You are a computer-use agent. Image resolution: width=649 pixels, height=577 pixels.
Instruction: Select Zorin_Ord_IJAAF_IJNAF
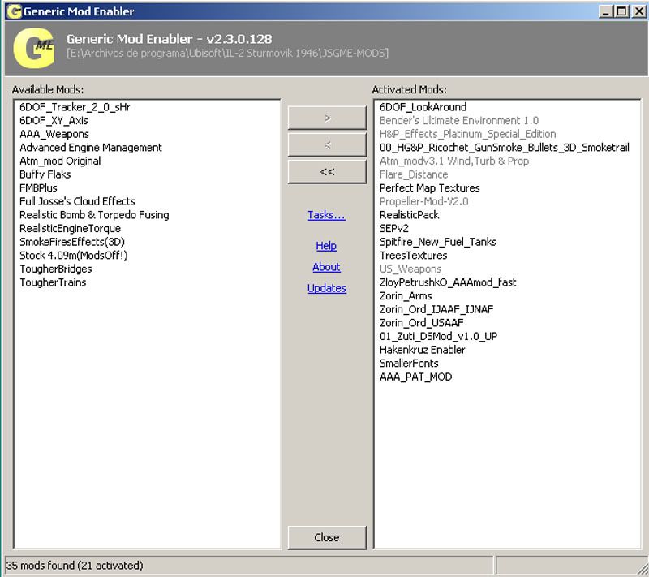point(436,309)
